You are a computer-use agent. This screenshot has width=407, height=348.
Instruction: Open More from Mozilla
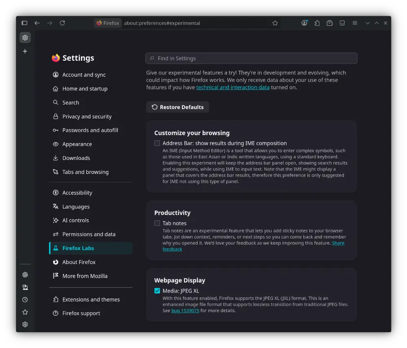click(x=91, y=276)
